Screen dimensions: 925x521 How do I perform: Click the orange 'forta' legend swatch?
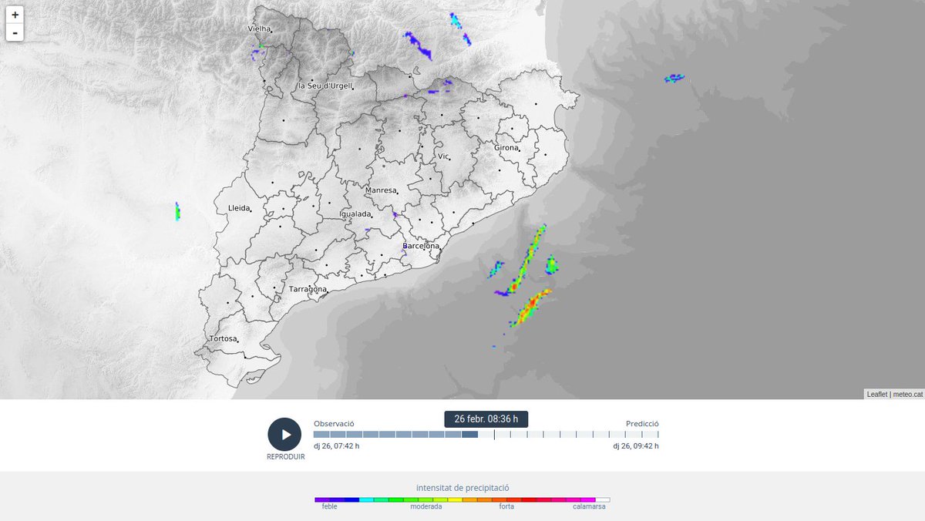coord(505,499)
